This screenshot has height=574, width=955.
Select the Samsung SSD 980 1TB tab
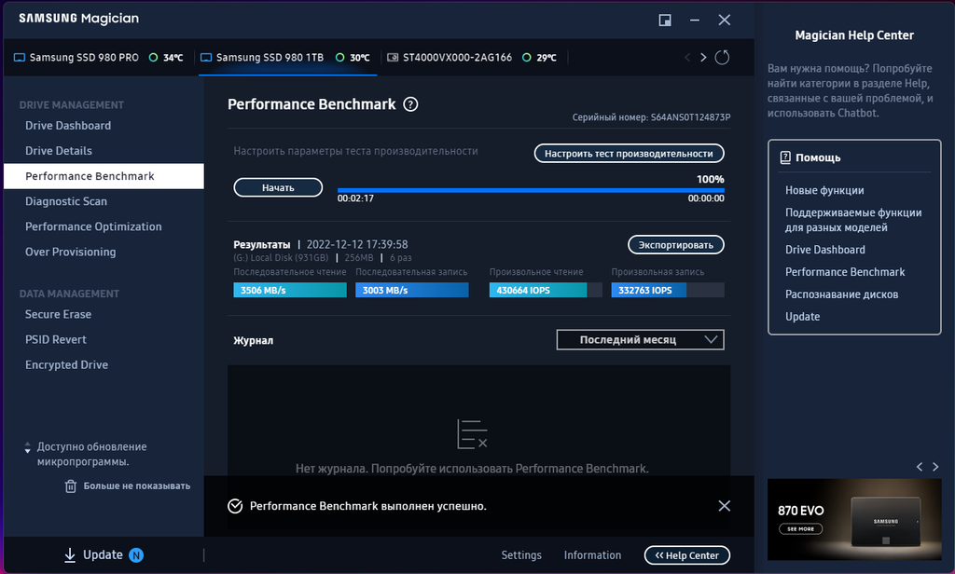coord(287,57)
